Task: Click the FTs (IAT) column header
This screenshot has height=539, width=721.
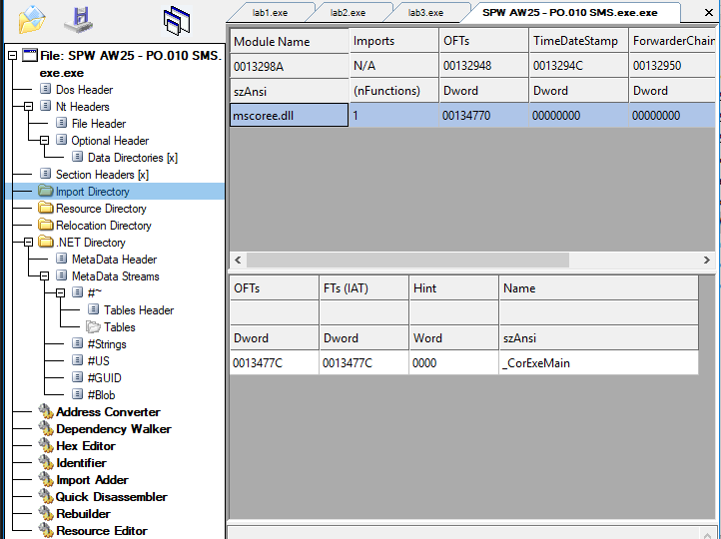Action: pyautogui.click(x=363, y=288)
